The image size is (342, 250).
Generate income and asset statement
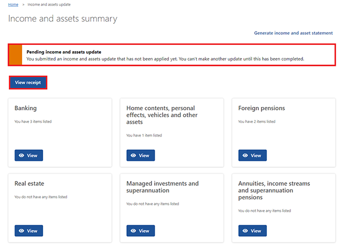click(293, 33)
